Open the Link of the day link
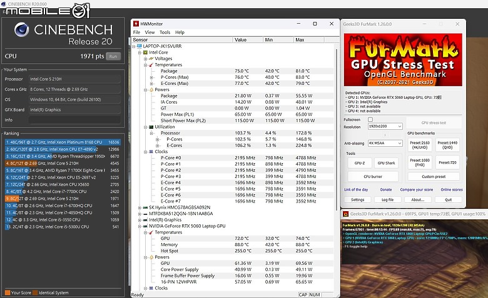The width and height of the screenshot is (488, 298). [356, 189]
